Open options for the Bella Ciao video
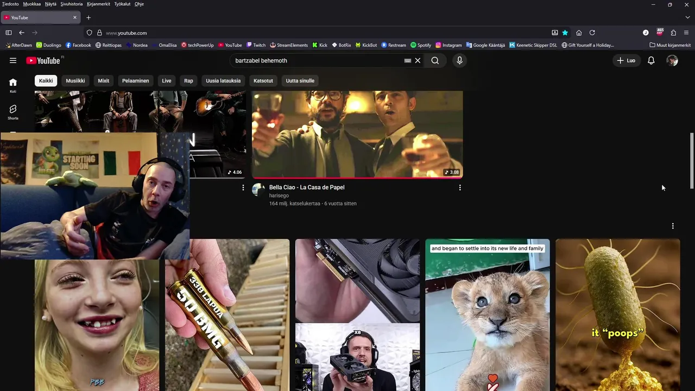 [460, 187]
